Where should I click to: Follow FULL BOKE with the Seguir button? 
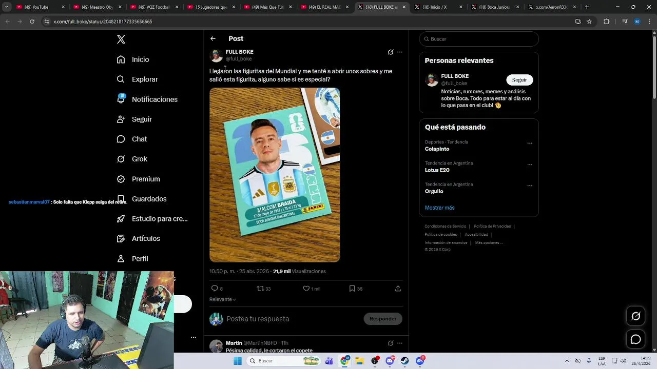(x=519, y=80)
